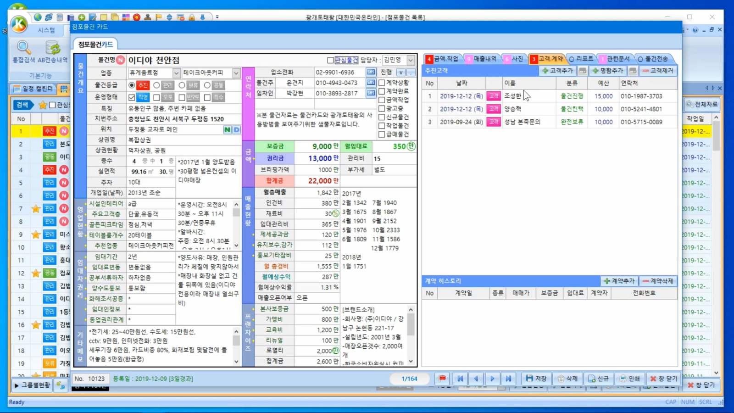
Task: Enable the 계약완료 checkbox
Action: pos(382,91)
